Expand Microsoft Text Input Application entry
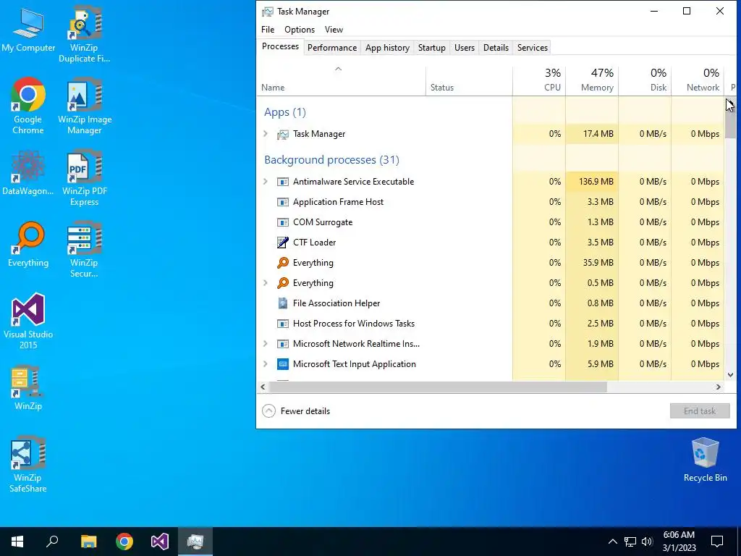This screenshot has width=741, height=556. [x=266, y=364]
